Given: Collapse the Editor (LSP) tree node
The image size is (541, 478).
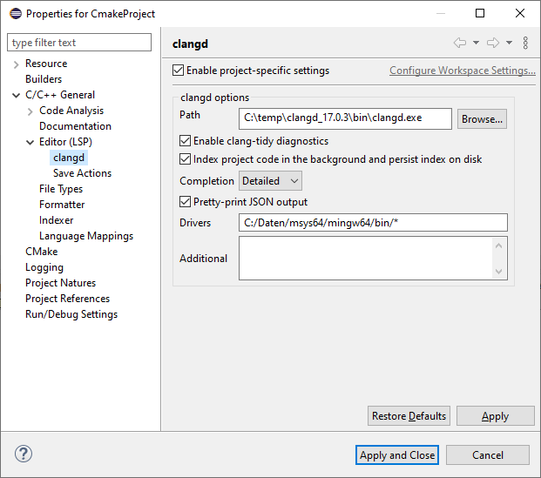Looking at the screenshot, I should coord(30,142).
